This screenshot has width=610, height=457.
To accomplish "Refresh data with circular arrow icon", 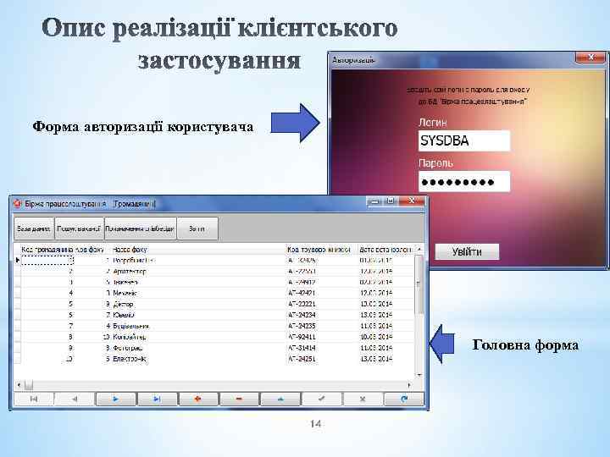I will point(404,399).
